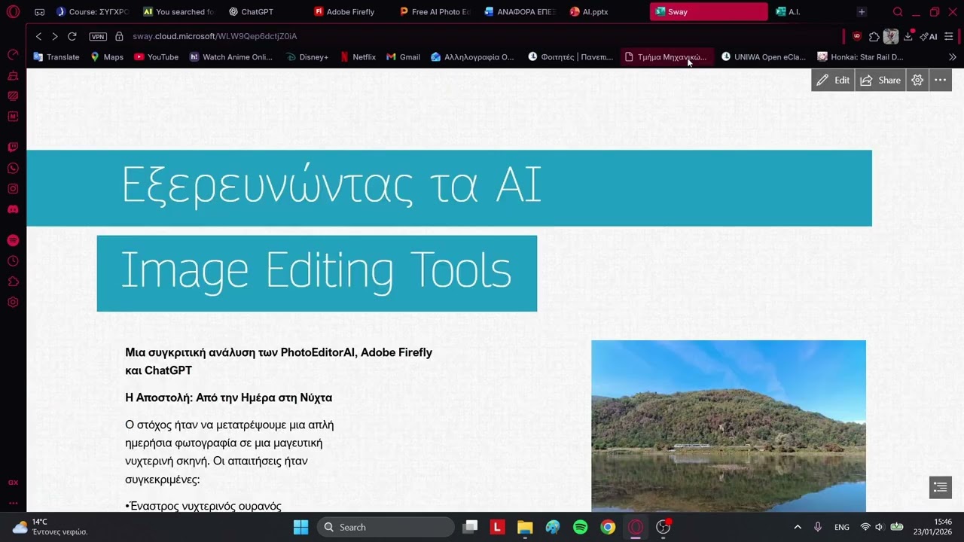Open the Discord sidebar icon
Image resolution: width=964 pixels, height=542 pixels.
click(x=13, y=209)
